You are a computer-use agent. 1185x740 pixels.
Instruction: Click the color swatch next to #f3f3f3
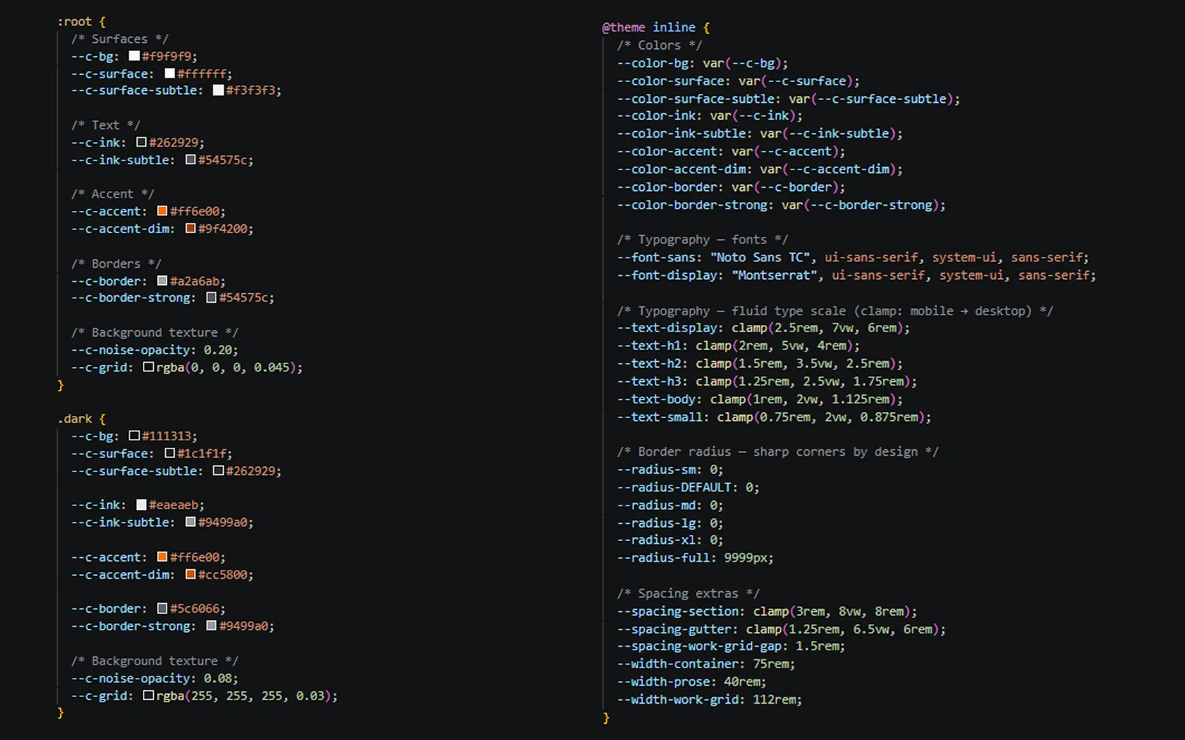(218, 90)
